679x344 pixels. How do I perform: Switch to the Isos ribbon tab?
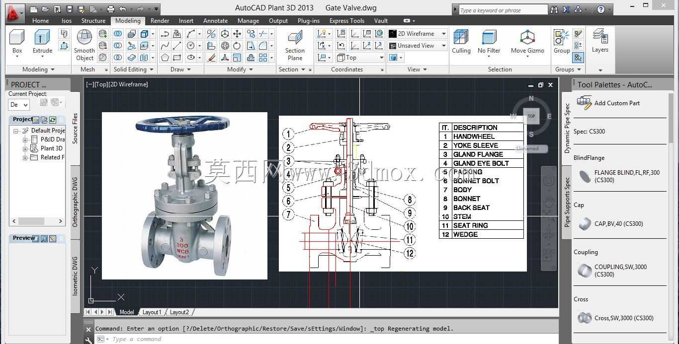pyautogui.click(x=67, y=21)
